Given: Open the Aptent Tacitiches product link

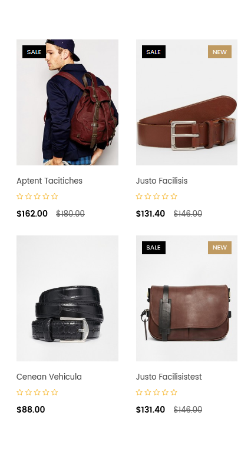Looking at the screenshot, I should 49,181.
